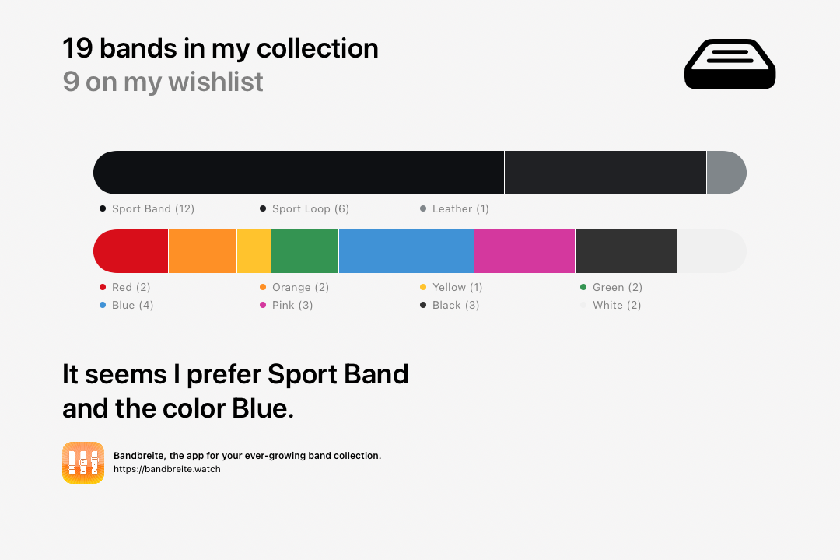Click the Sport Band (12) legend label
This screenshot has width=840, height=560.
click(153, 208)
